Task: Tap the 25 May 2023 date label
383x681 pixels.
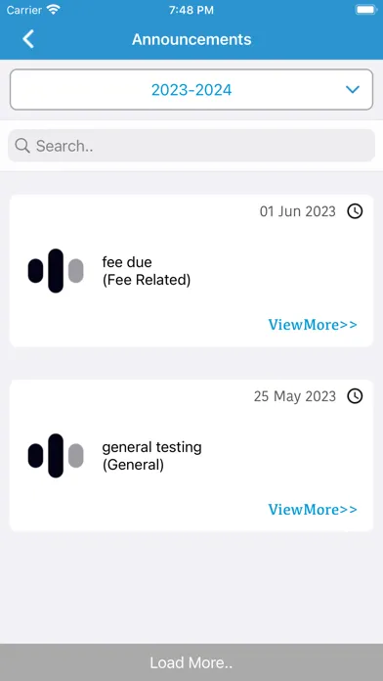Action: [x=295, y=396]
